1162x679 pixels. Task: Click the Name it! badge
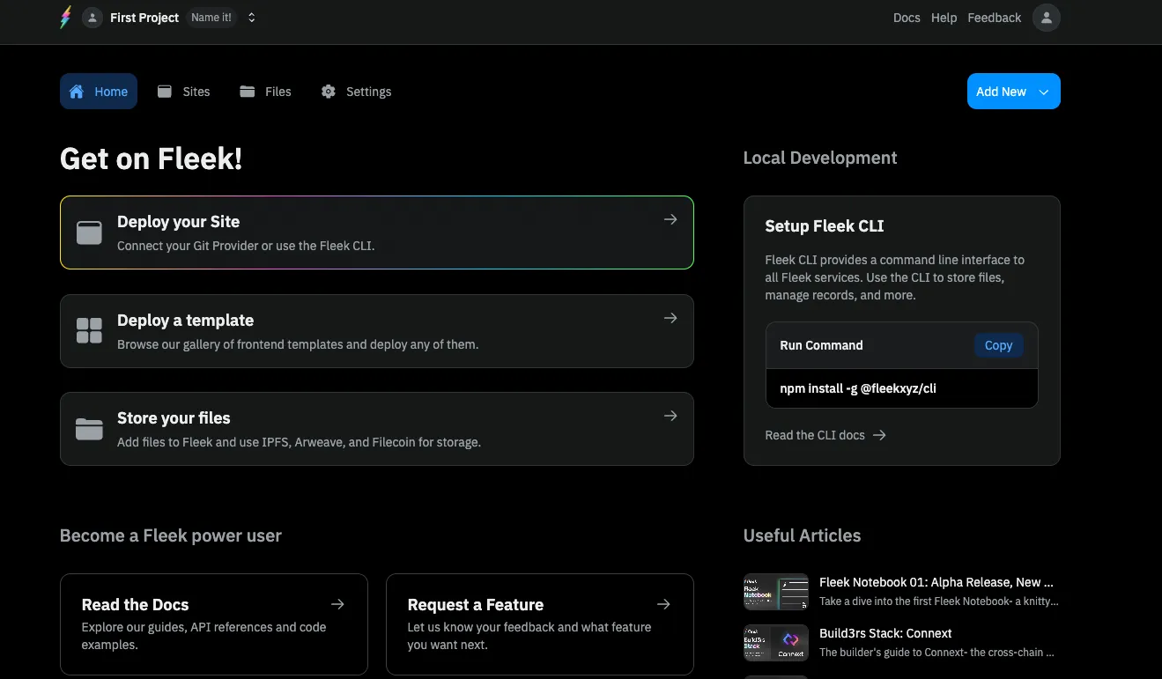click(x=211, y=18)
